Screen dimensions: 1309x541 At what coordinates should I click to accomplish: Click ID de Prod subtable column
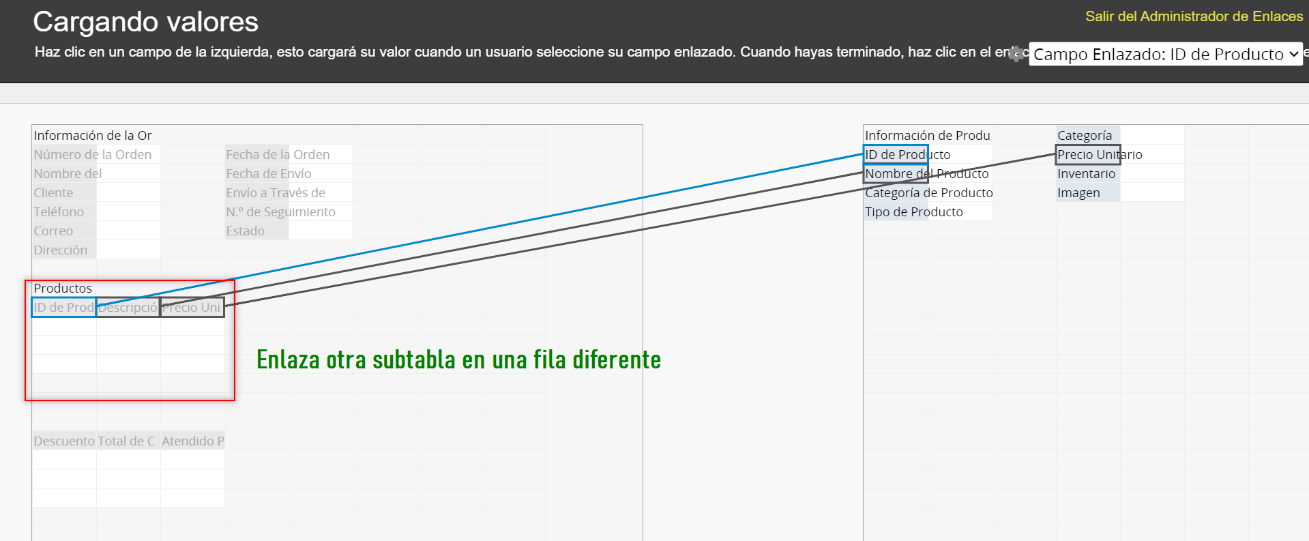(x=64, y=308)
